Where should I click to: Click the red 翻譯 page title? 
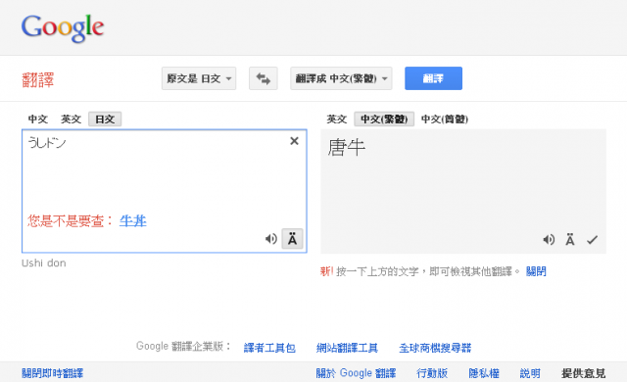[38, 80]
